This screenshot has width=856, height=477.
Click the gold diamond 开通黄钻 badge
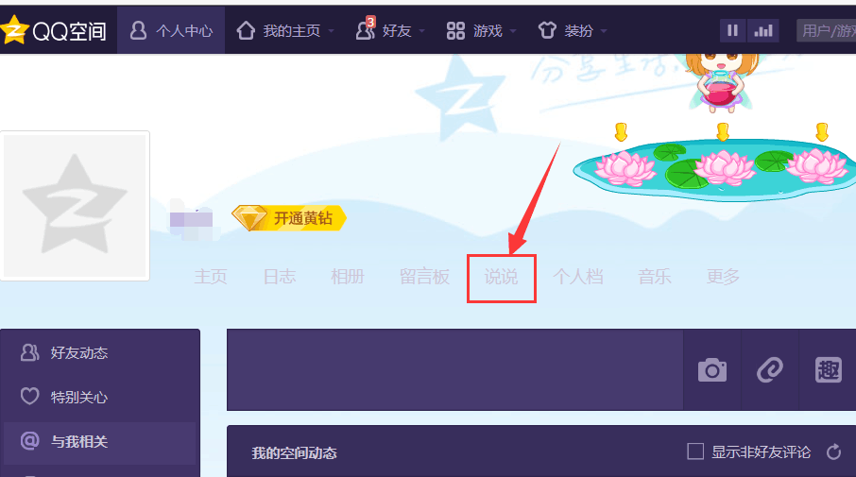coord(289,218)
